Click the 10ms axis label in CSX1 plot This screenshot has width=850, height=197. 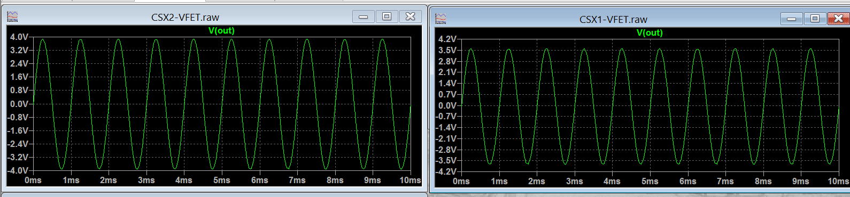[838, 181]
